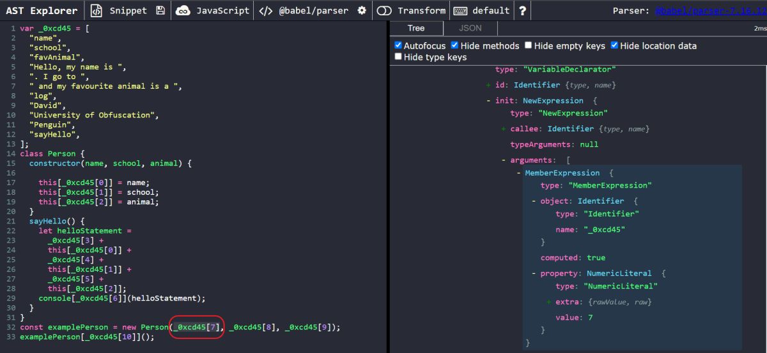Click the constructor line in code
The height and width of the screenshot is (353, 767).
pyautogui.click(x=110, y=163)
